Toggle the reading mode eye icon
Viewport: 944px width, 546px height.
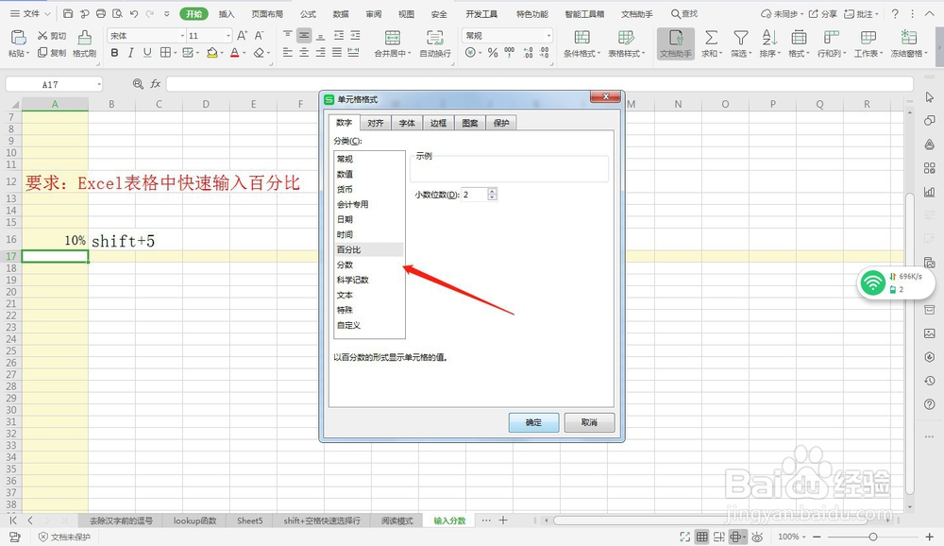pyautogui.click(x=758, y=536)
